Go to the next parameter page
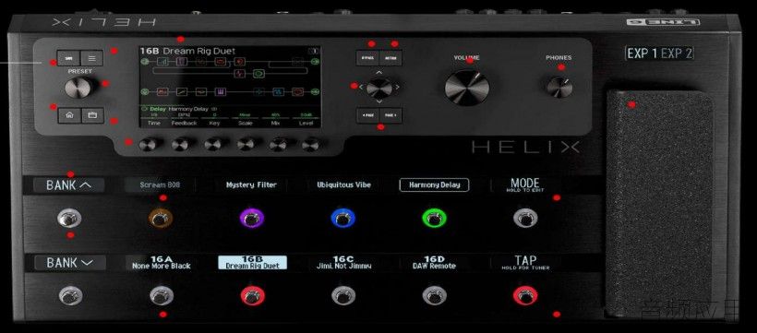Screen dimensions: 757x333 point(391,116)
